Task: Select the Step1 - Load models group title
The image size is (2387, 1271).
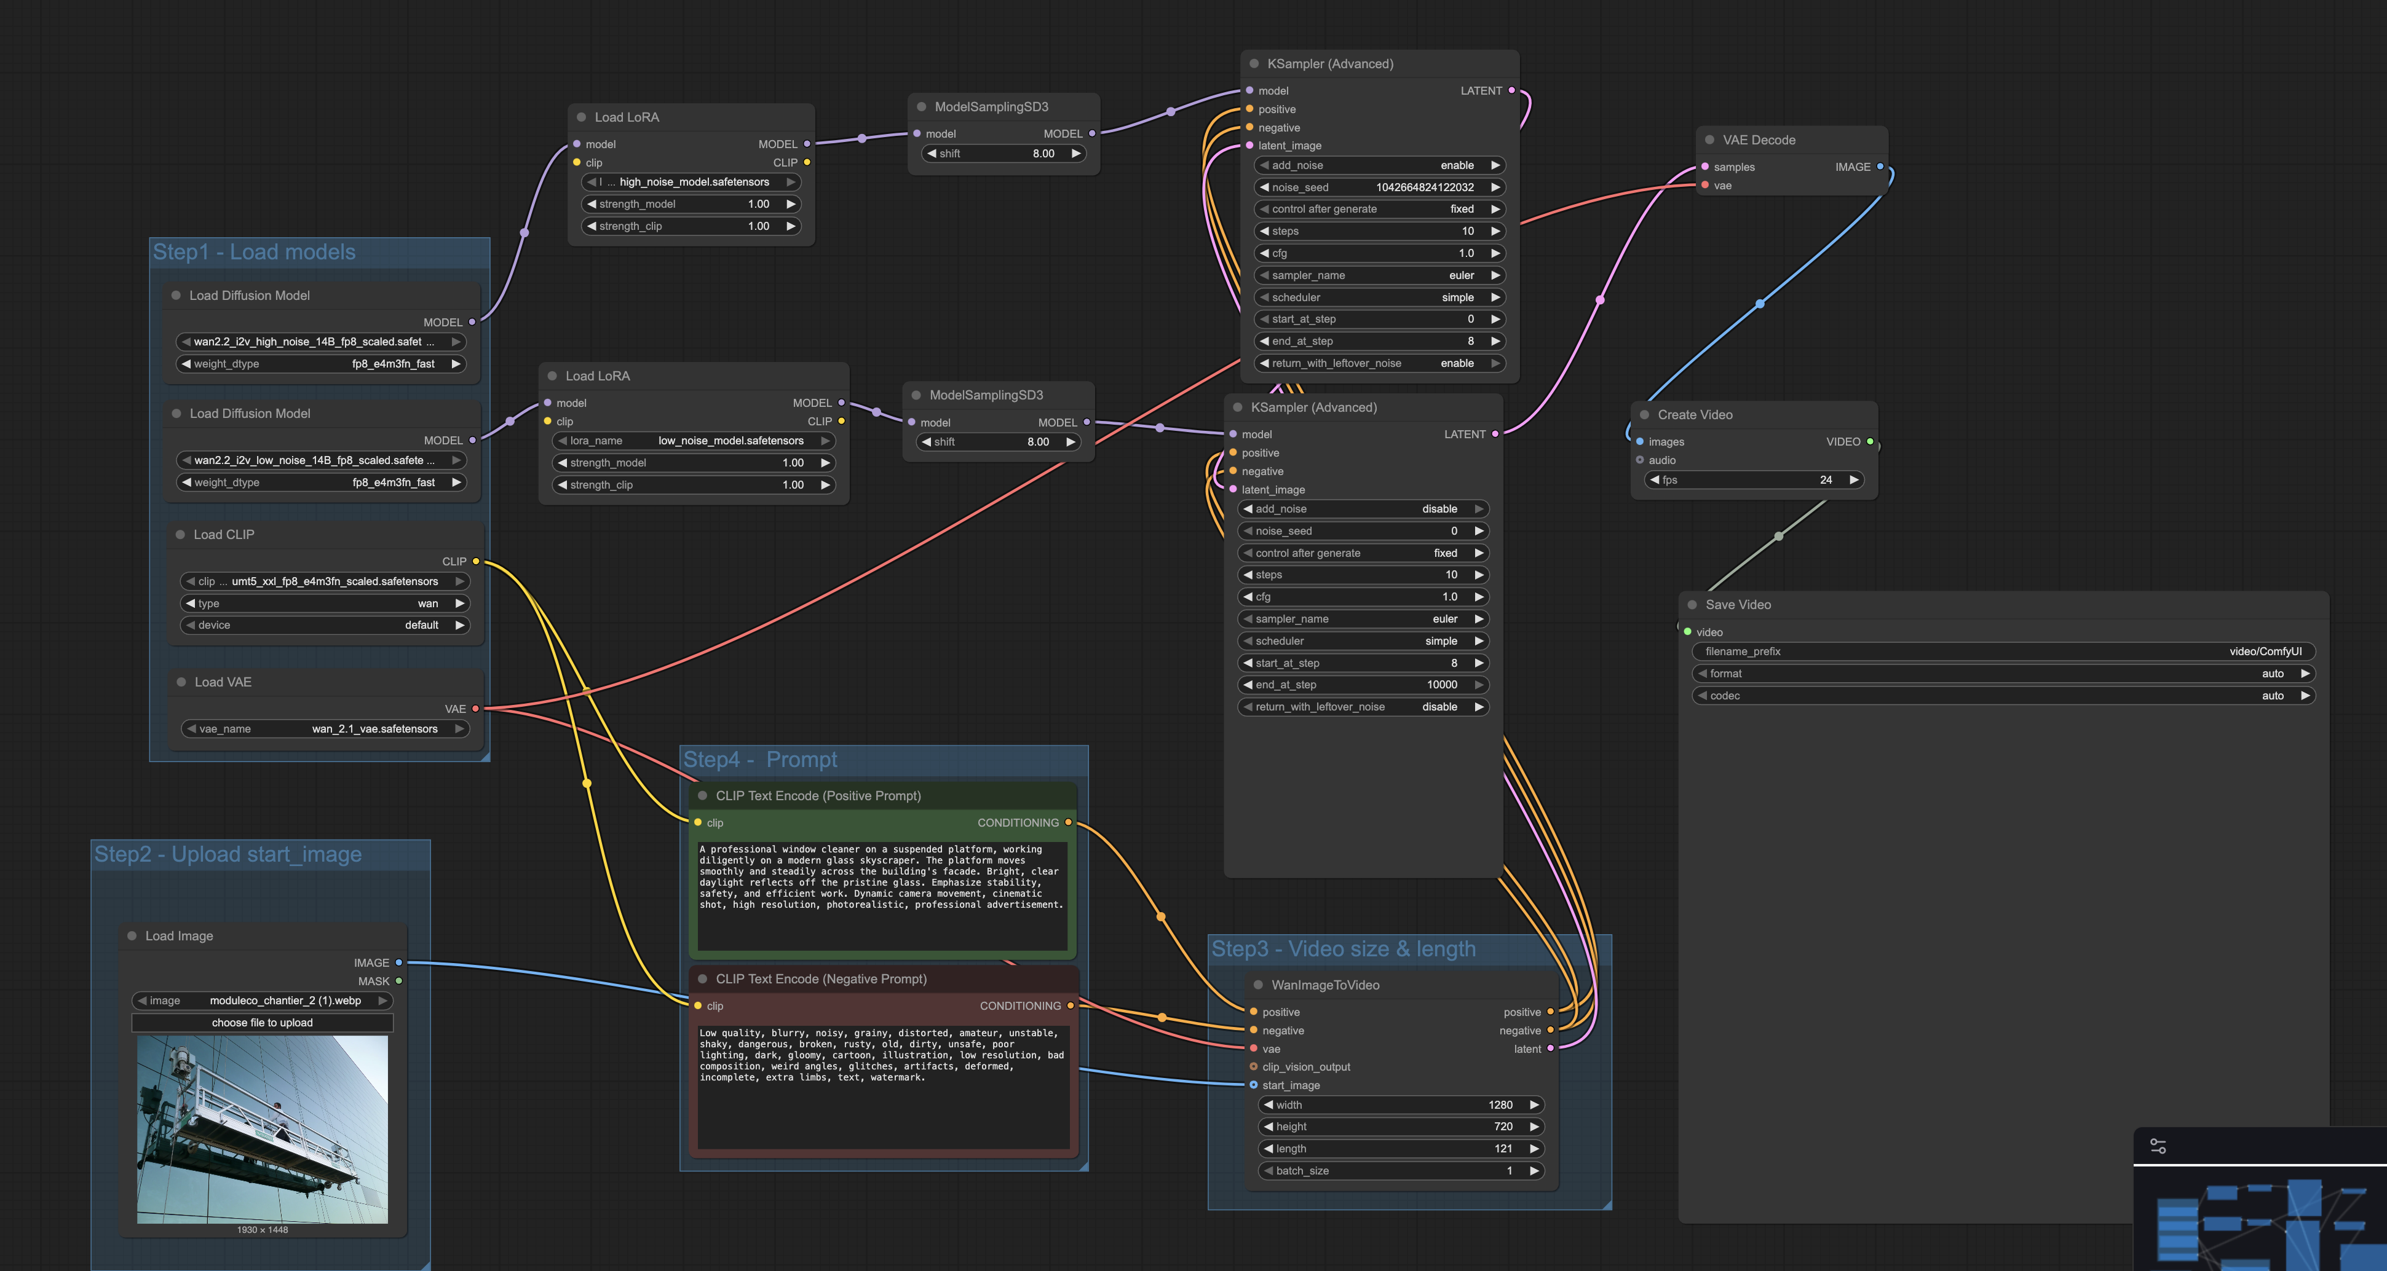Action: (254, 252)
